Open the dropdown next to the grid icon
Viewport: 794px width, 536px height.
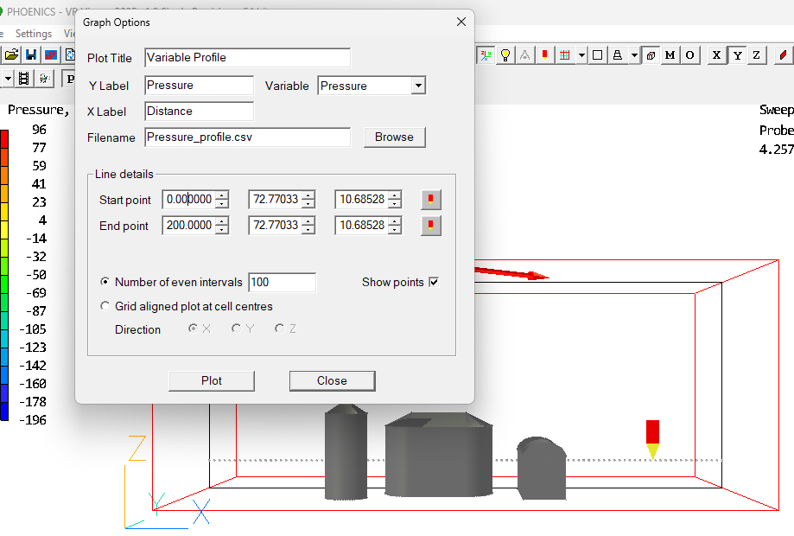click(x=582, y=54)
